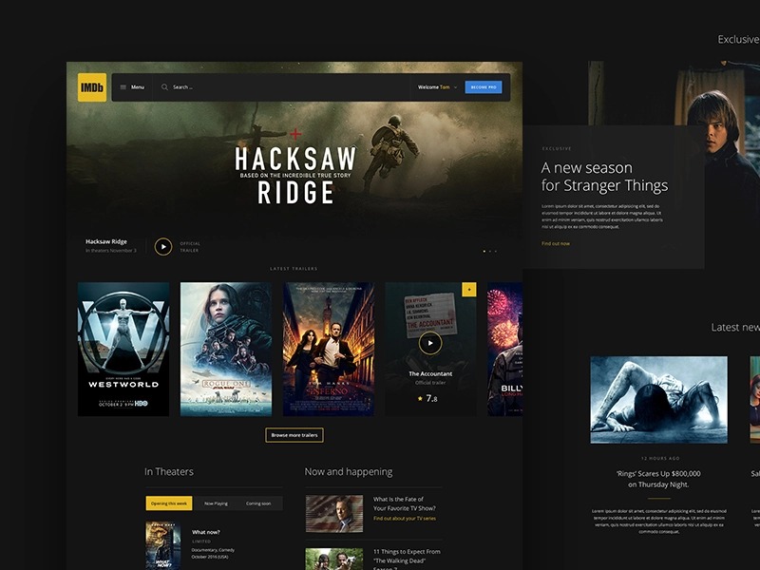Viewport: 760px width, 570px height.
Task: Expand the Welcome Tom user dropdown
Action: (x=456, y=87)
